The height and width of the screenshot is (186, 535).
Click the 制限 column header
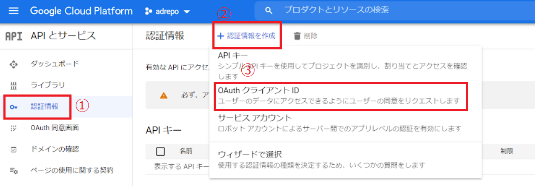point(506,151)
